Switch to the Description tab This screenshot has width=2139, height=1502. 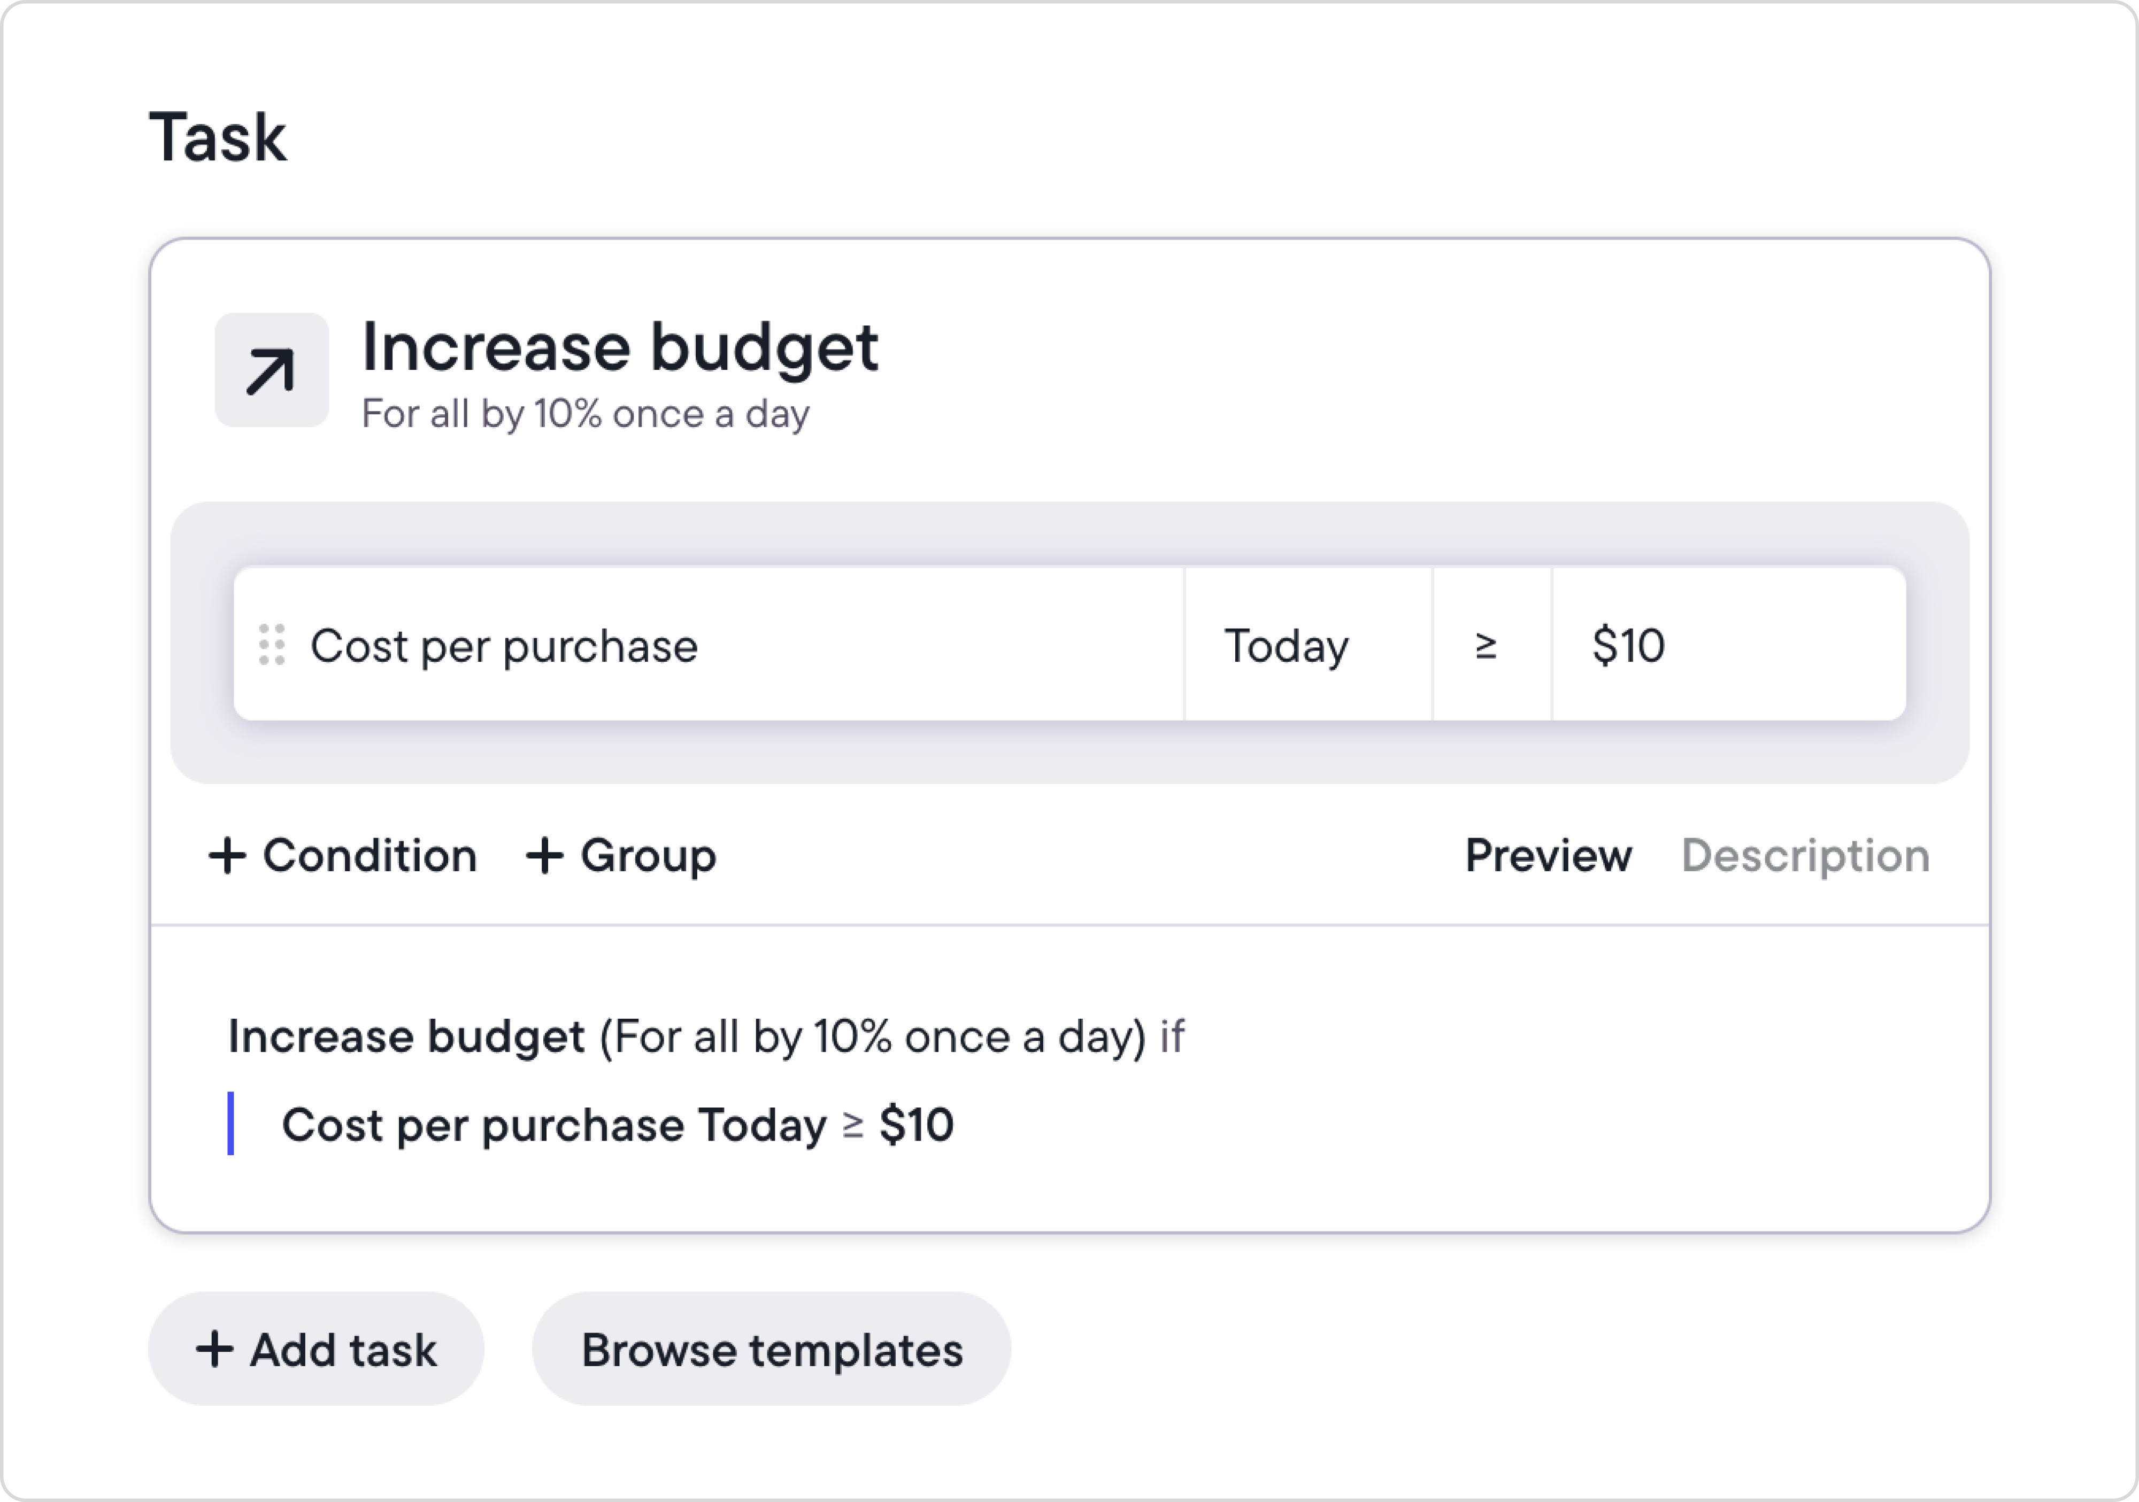click(1805, 855)
